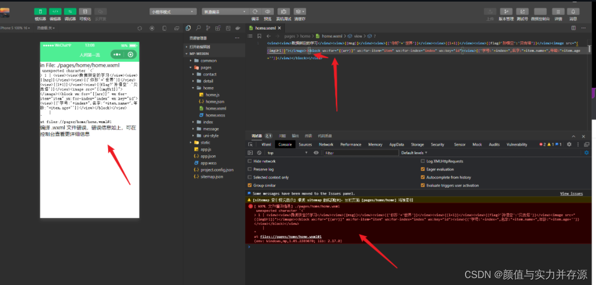Switch to the Network devtools tab
The width and height of the screenshot is (596, 285).
326,144
